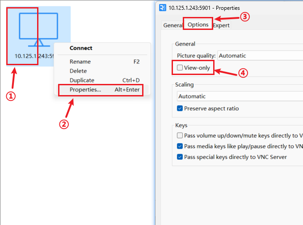Uncheck Preserve aspect ratio
The height and width of the screenshot is (225, 303).
point(180,108)
